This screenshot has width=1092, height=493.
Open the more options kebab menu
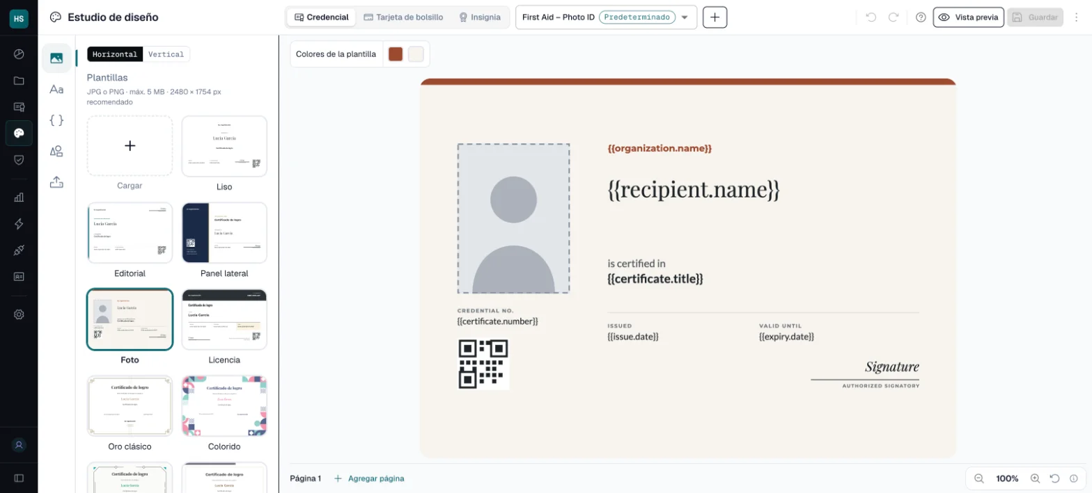coord(1077,17)
